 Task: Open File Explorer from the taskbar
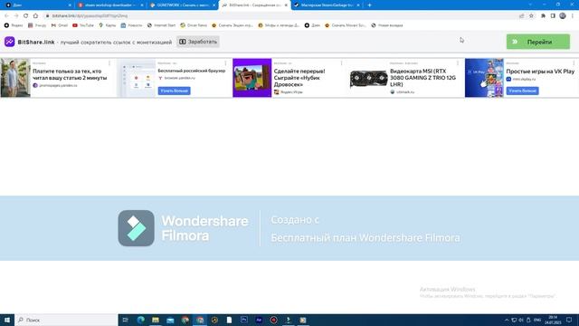click(x=156, y=320)
